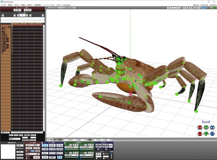The width and height of the screenshot is (217, 160).
Task: Click next lip morph arrow button
Action: click(93, 147)
